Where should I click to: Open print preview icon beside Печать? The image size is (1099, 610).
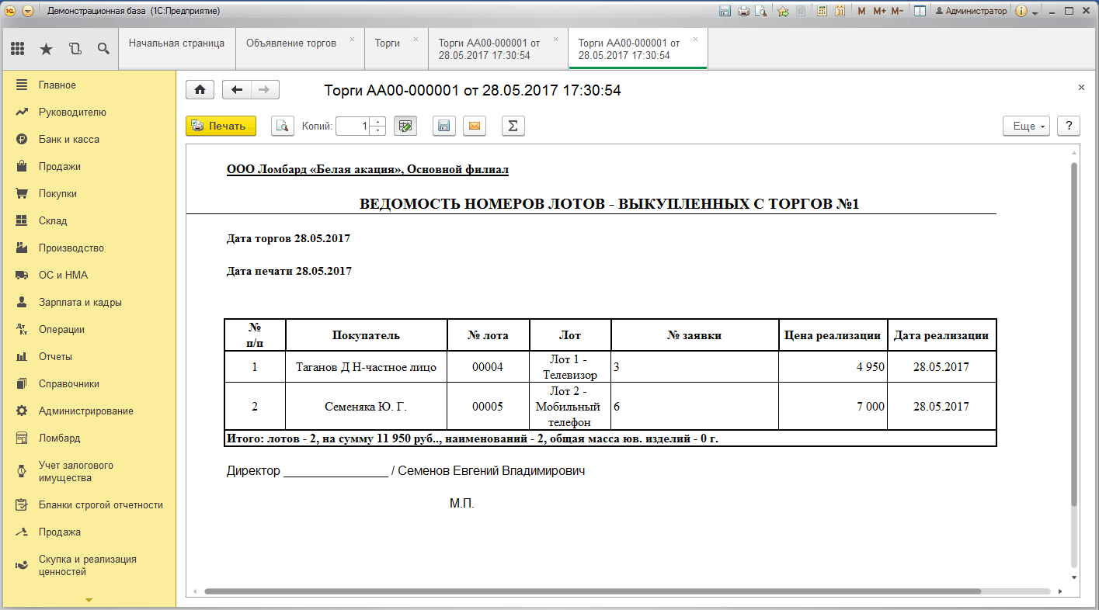click(x=283, y=126)
